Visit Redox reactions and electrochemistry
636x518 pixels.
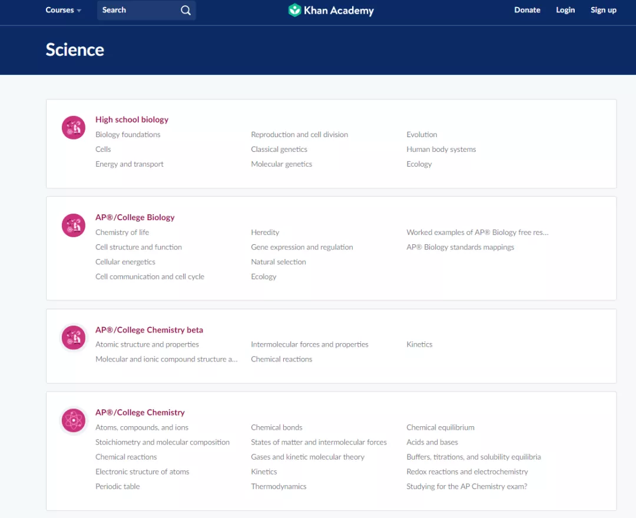click(x=467, y=472)
